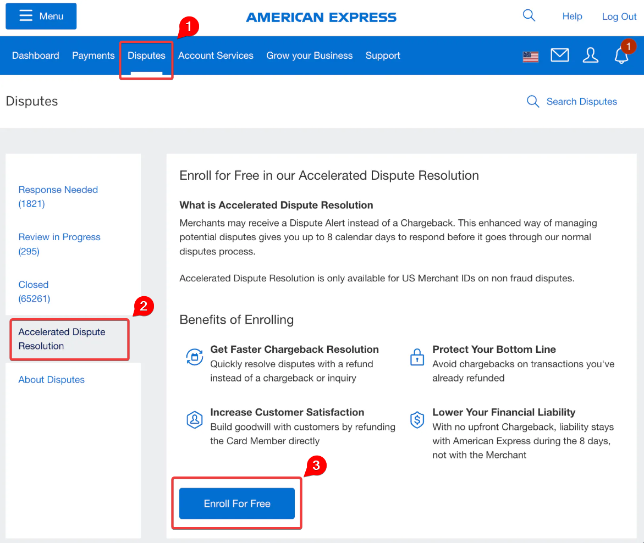Click 'Increase Customer Satisfaction' title

click(x=287, y=412)
